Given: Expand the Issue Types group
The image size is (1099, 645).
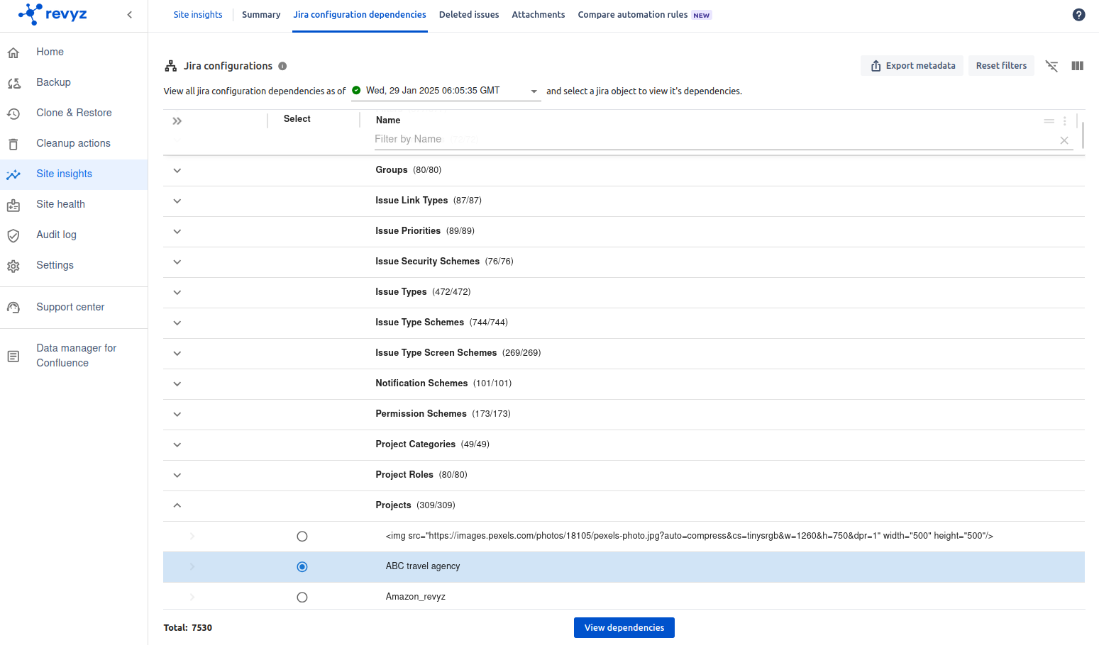Looking at the screenshot, I should pyautogui.click(x=177, y=292).
